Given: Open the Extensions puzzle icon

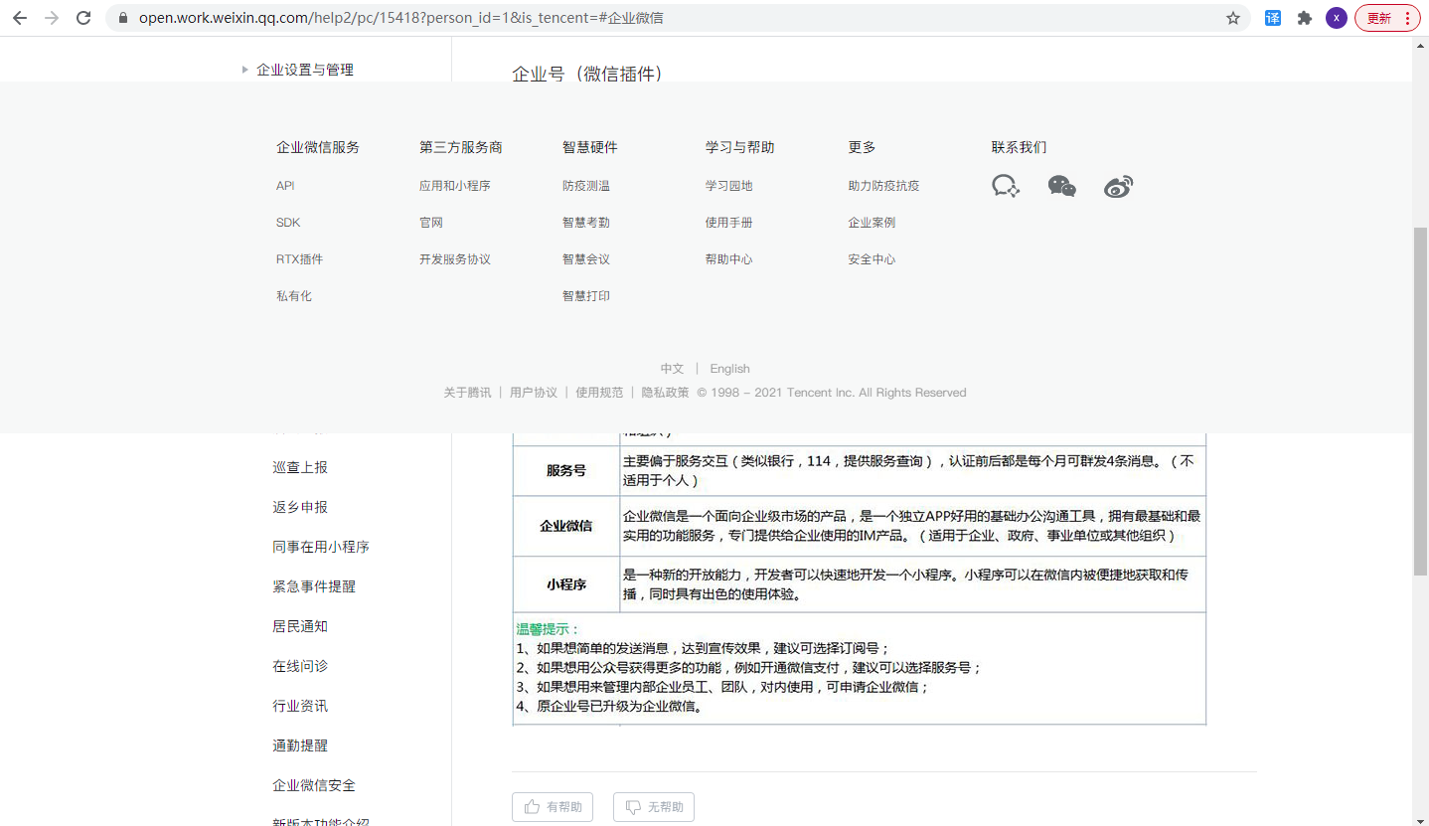Looking at the screenshot, I should coord(1305,18).
